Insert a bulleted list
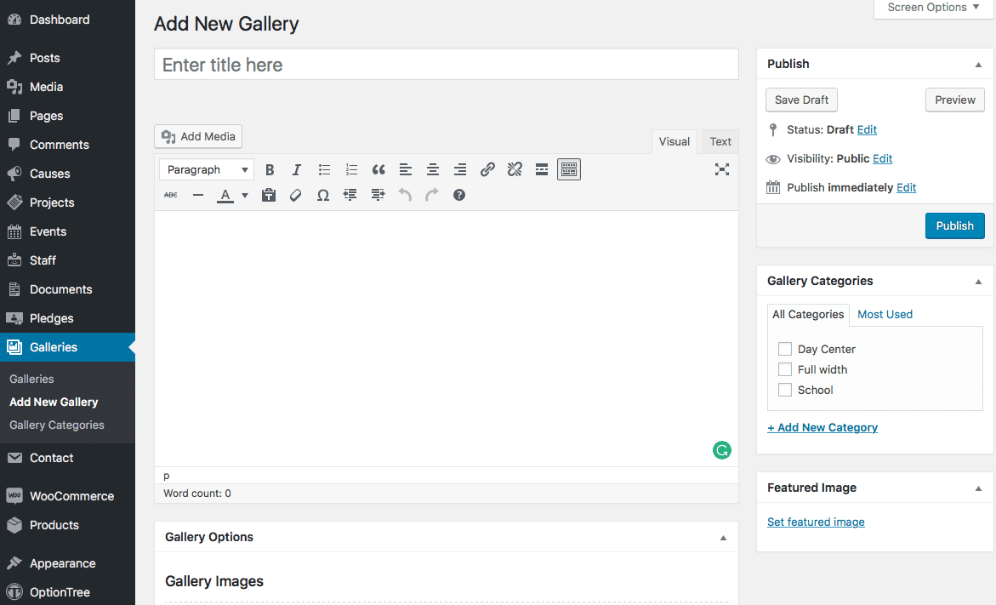 coord(324,169)
